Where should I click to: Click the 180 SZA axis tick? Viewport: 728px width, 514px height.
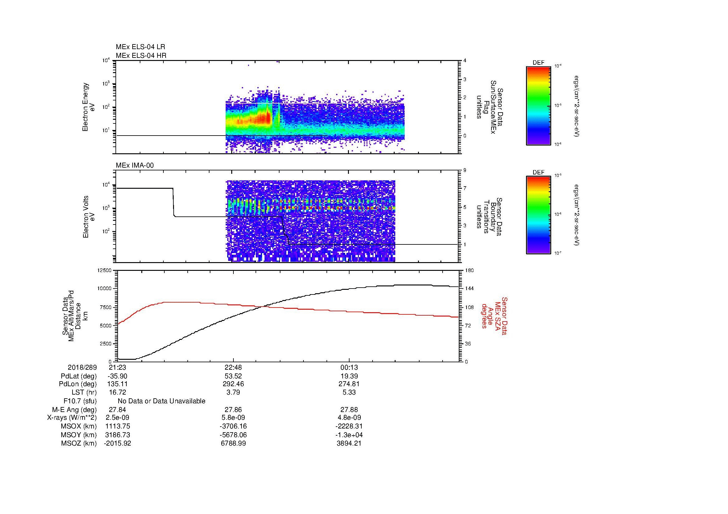[469, 271]
